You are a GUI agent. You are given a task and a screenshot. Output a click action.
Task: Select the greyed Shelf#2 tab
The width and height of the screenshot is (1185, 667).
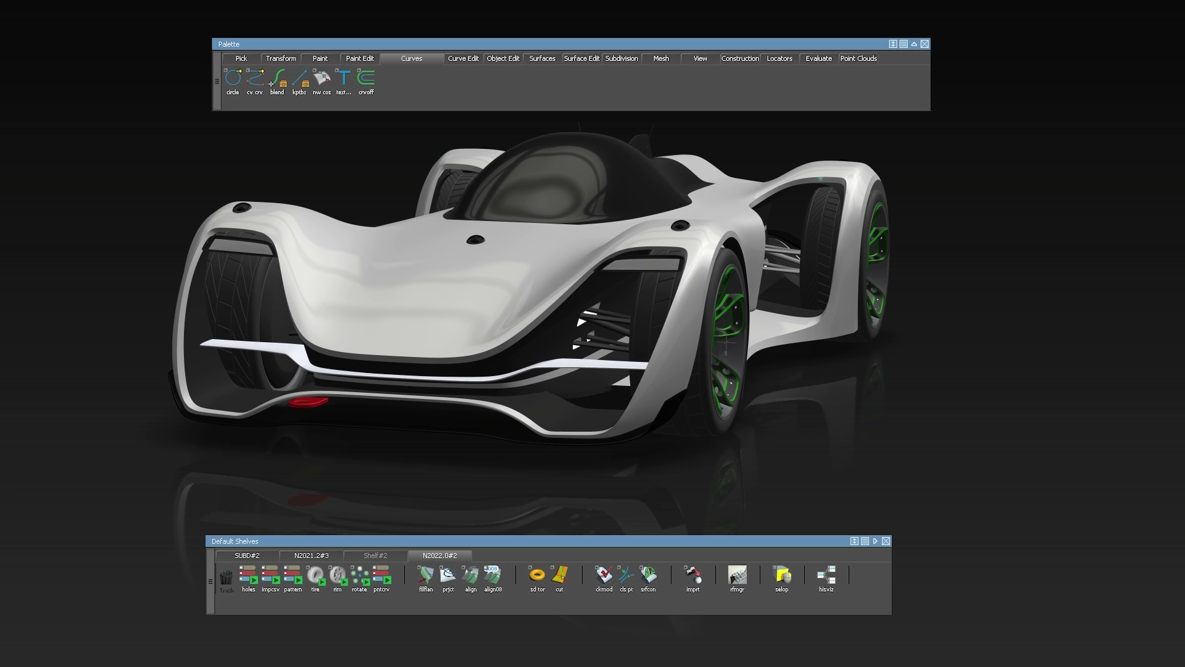[375, 556]
